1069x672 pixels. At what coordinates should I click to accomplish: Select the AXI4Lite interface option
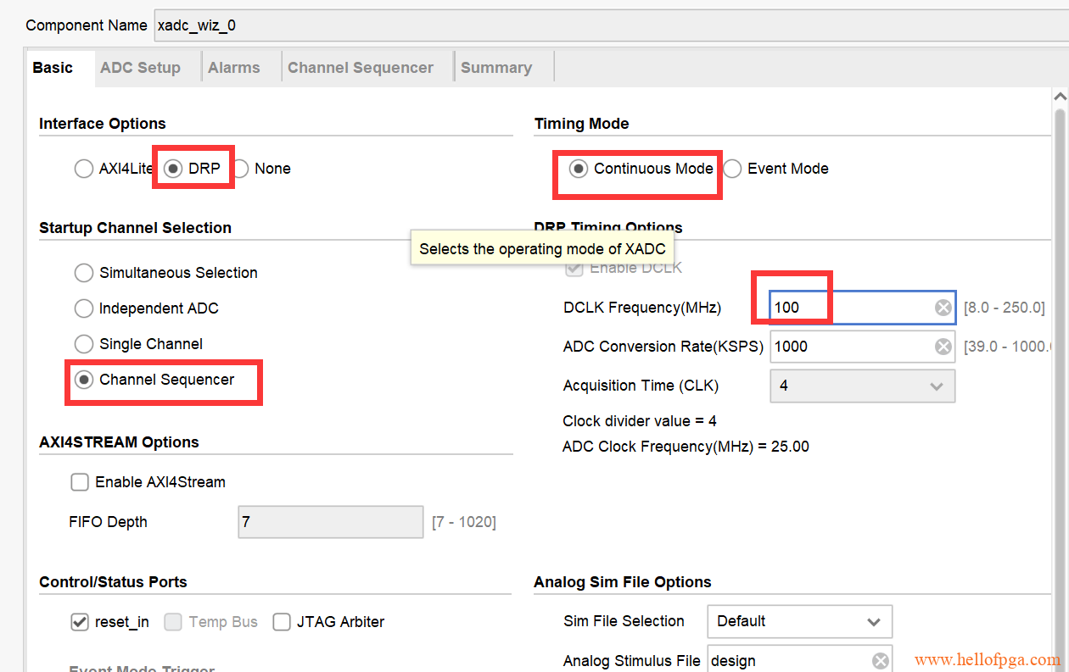[84, 169]
